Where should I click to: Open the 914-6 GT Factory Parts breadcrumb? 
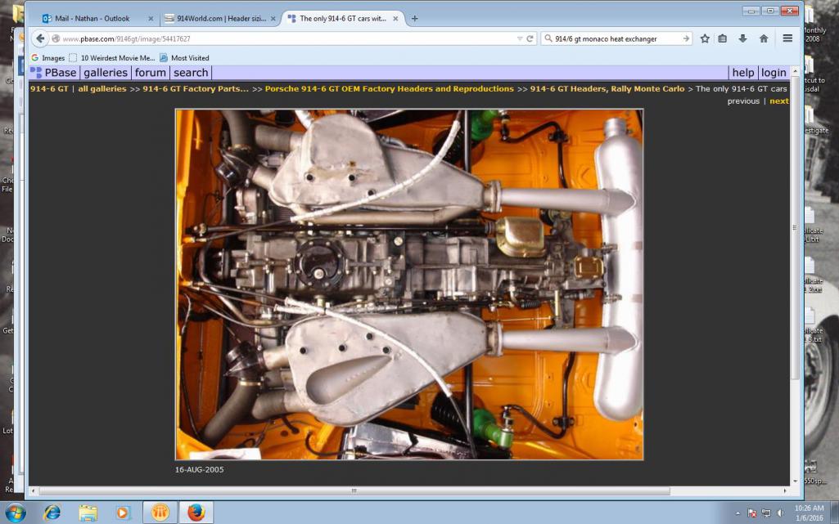tap(195, 88)
